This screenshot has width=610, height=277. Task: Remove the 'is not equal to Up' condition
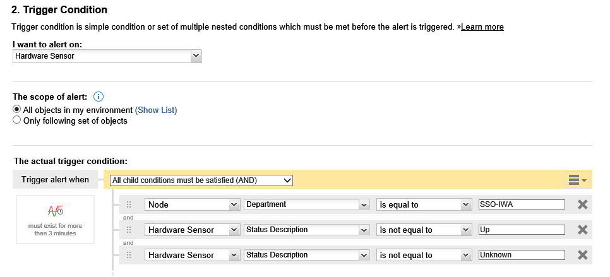pos(582,230)
